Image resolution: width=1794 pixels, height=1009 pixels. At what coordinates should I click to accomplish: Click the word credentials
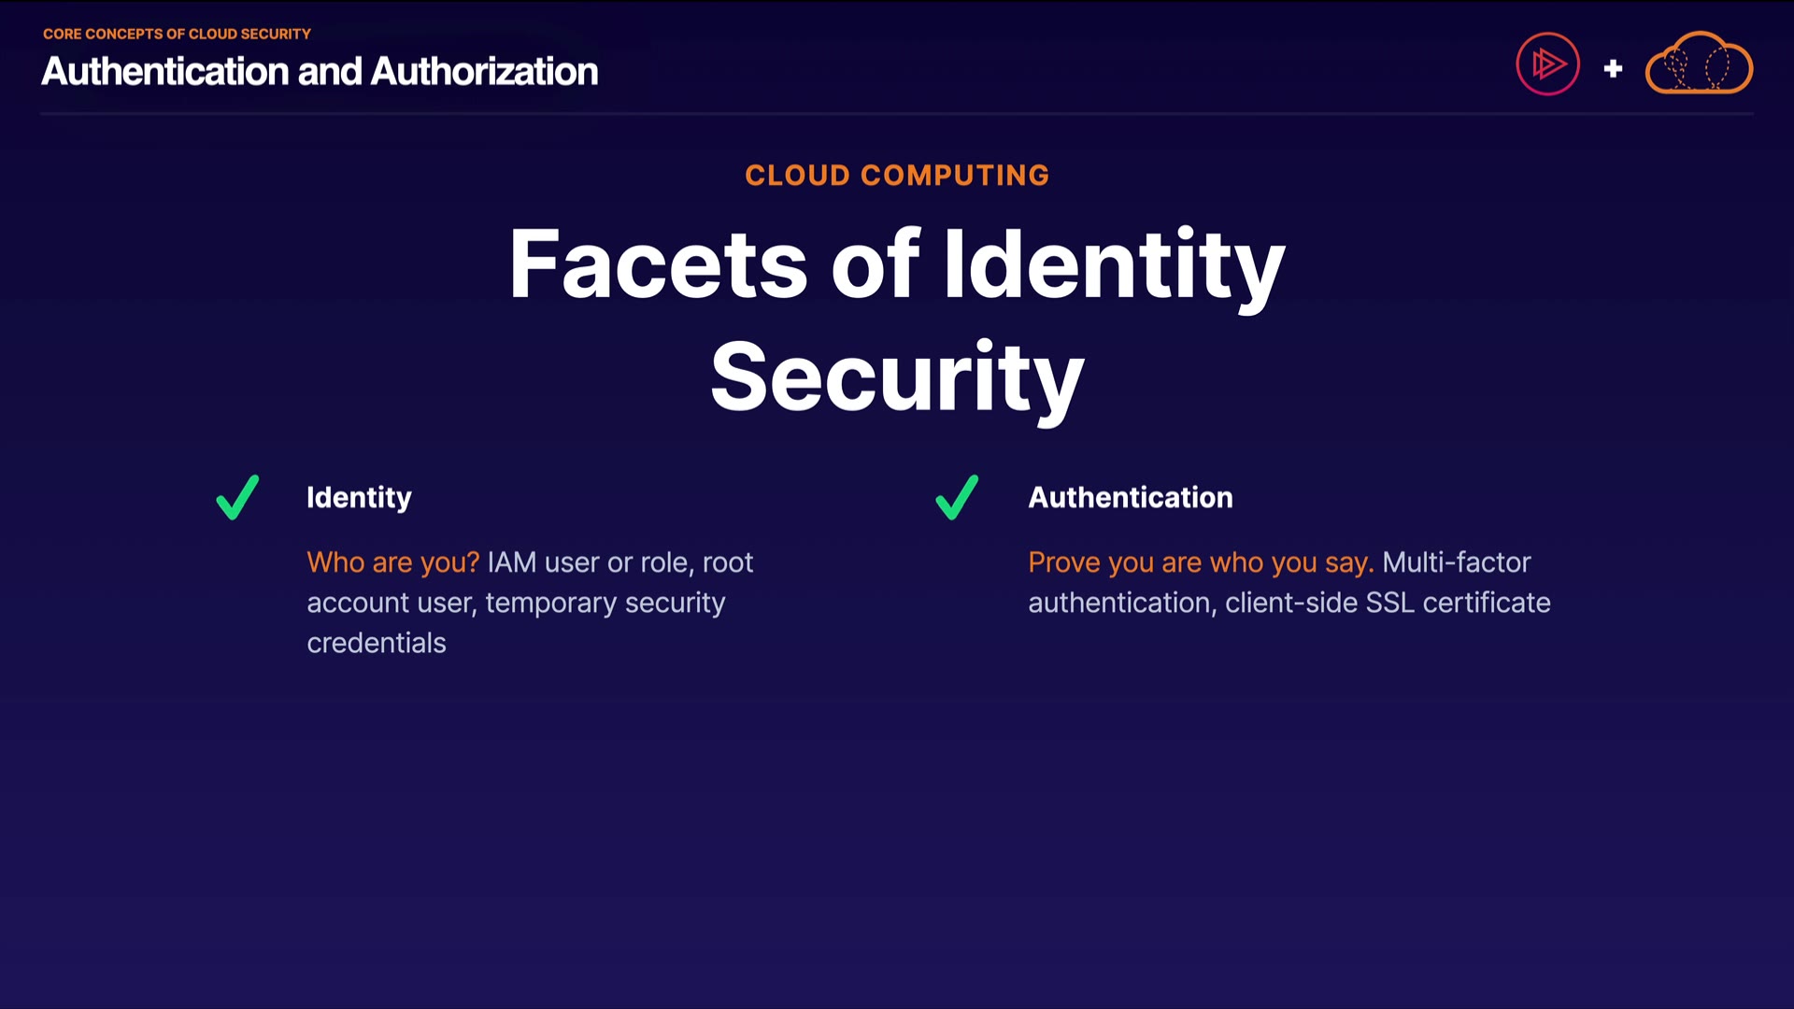tap(377, 643)
